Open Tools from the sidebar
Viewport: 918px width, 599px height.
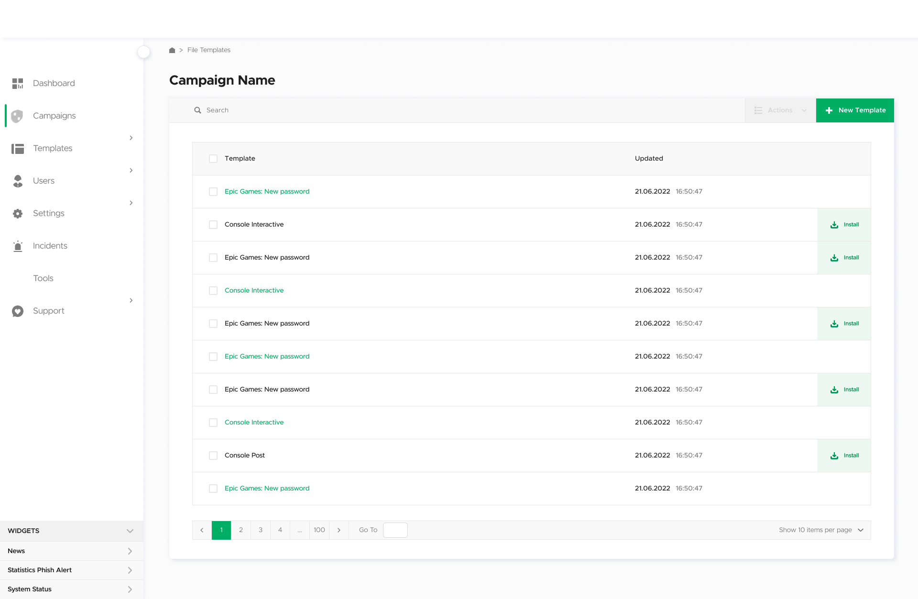point(43,279)
